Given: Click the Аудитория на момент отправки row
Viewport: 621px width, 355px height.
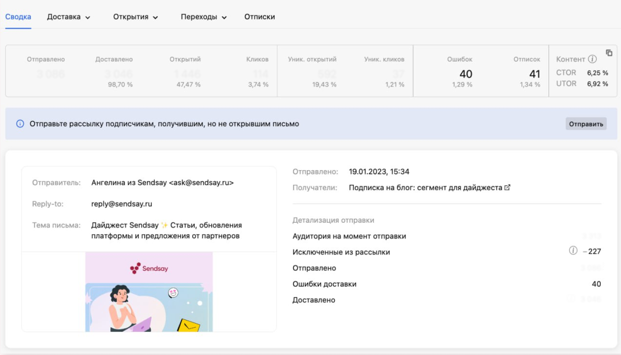Looking at the screenshot, I should (447, 236).
